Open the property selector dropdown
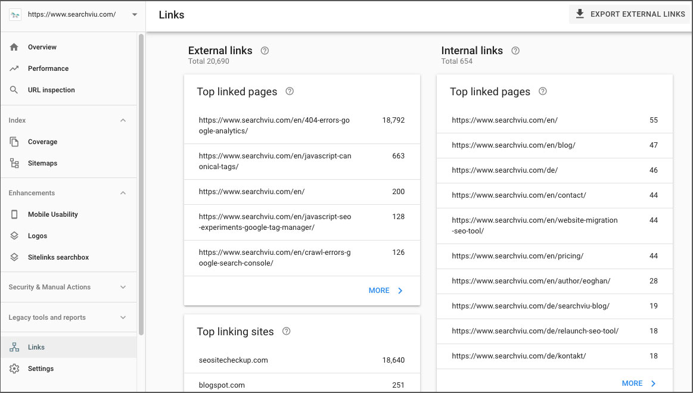This screenshot has width=693, height=393. click(134, 14)
